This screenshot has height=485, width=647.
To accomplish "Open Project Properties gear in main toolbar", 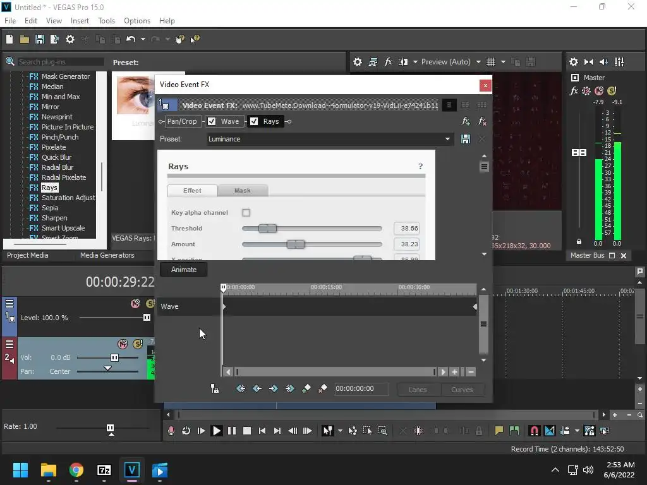I will tap(70, 39).
